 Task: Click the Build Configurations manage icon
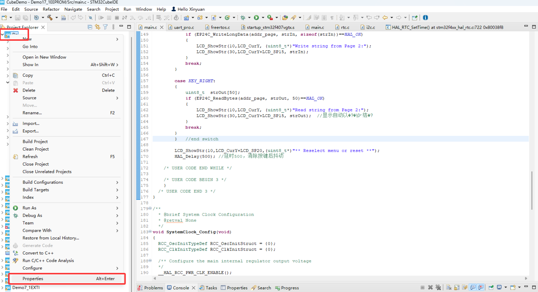tap(36, 18)
